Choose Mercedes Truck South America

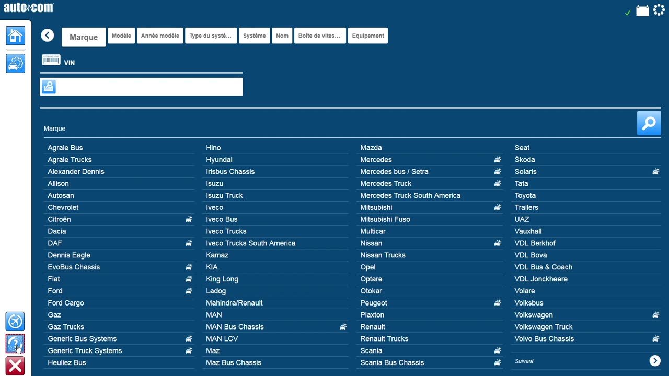click(x=410, y=196)
